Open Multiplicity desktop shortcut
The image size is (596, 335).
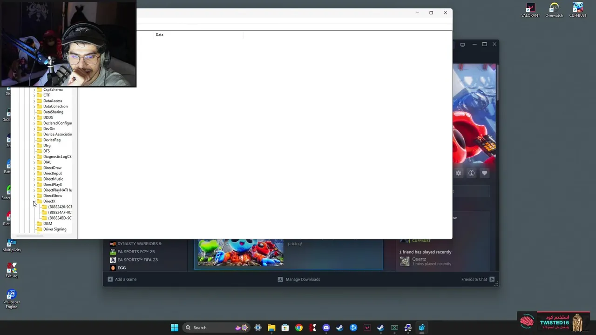12,245
